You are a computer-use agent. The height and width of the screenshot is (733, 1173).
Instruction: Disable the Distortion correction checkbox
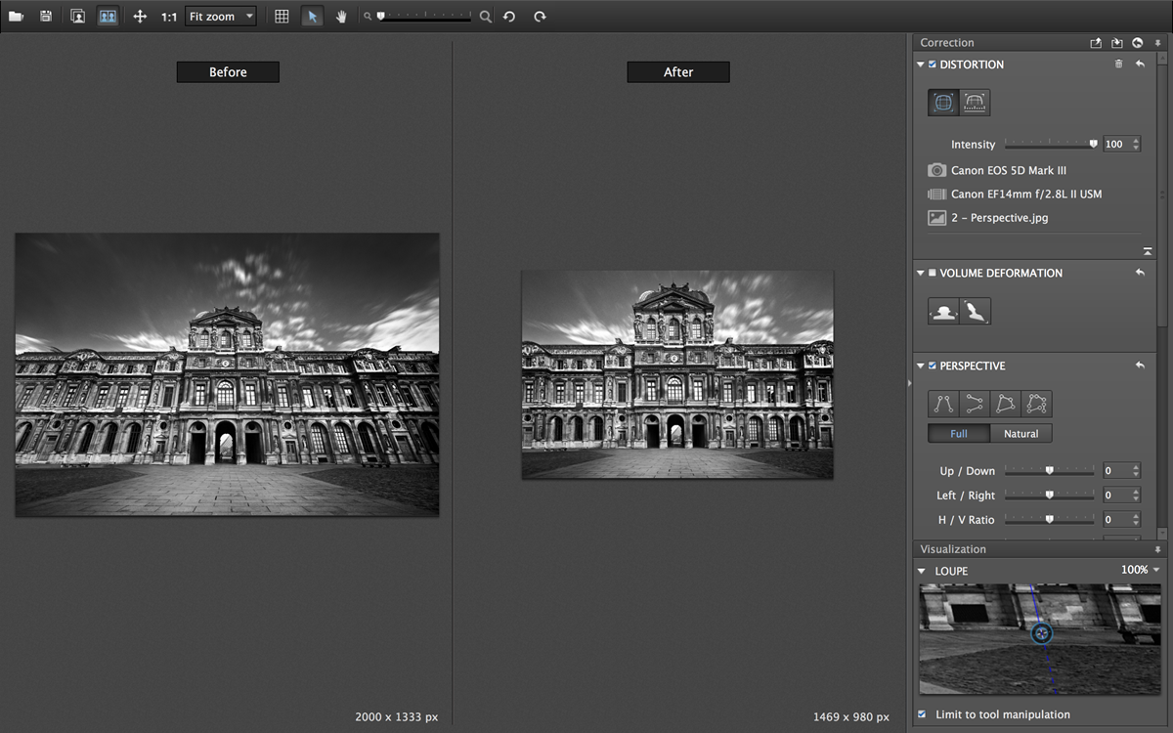click(933, 65)
